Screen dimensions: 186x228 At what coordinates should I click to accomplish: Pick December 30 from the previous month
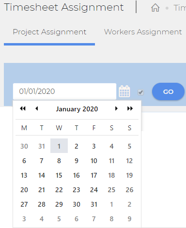click(x=24, y=146)
